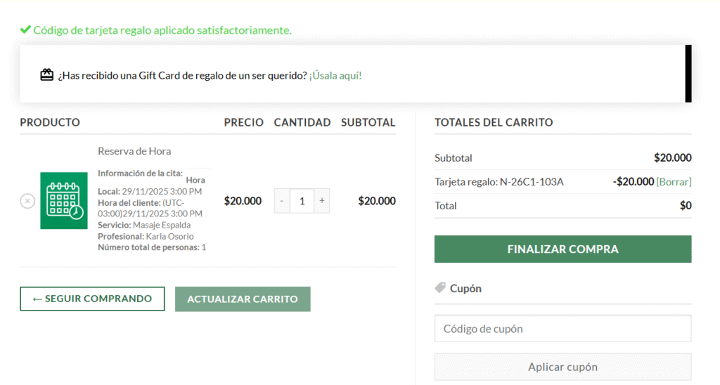Open the ¡Úsala aquí! gift card link
Image resolution: width=720 pixels, height=385 pixels.
[335, 75]
